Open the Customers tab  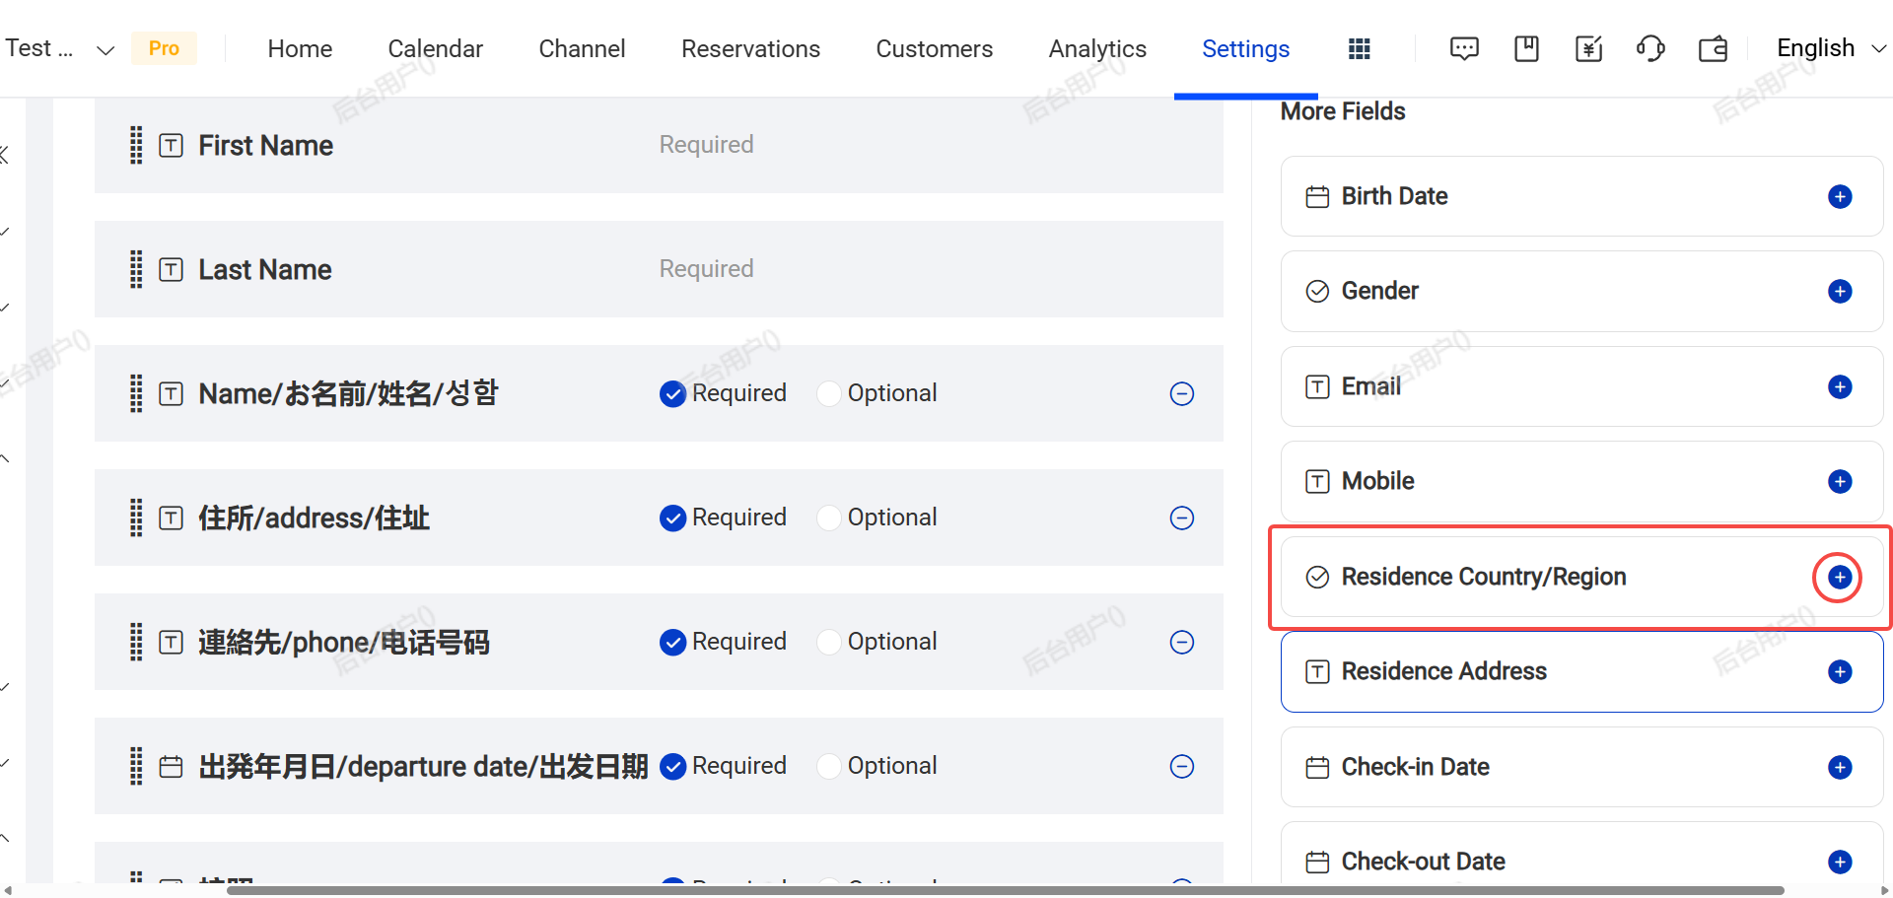point(934,48)
